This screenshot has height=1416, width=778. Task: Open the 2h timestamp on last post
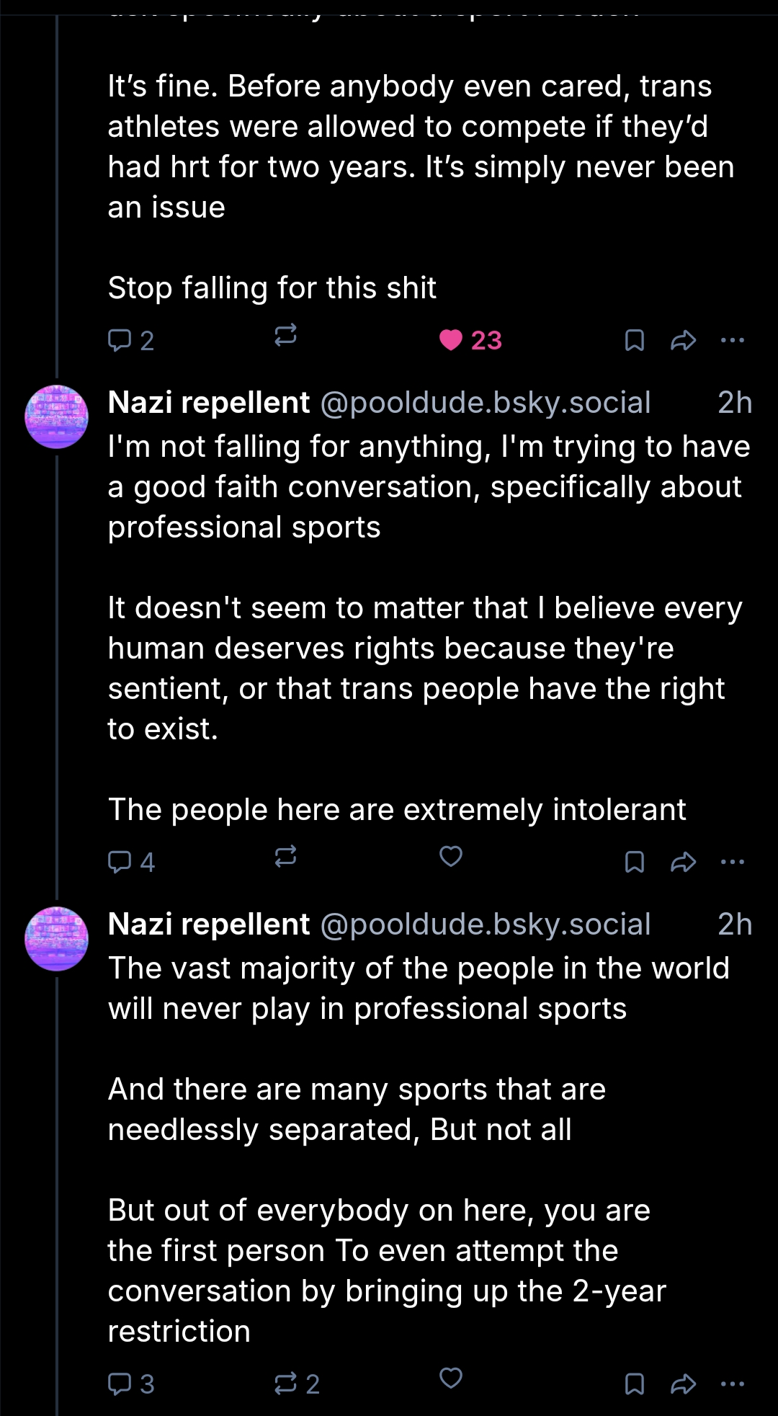tap(735, 925)
